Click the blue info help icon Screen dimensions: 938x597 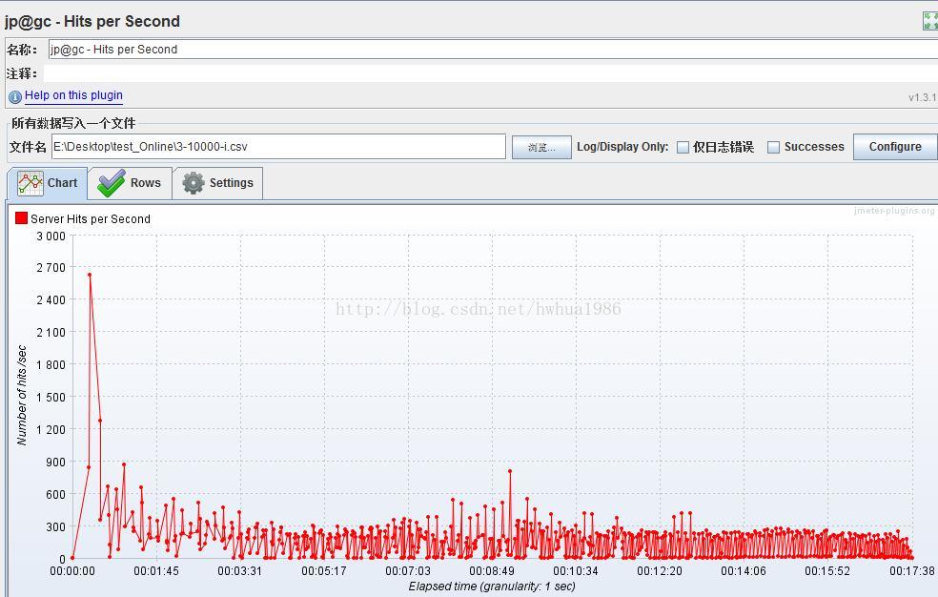15,96
